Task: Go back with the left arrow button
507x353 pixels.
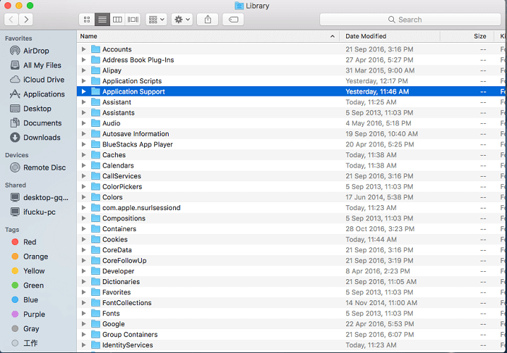Action: (x=12, y=20)
